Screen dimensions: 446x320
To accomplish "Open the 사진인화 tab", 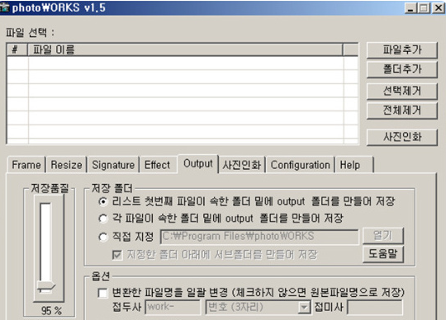I will pos(242,165).
